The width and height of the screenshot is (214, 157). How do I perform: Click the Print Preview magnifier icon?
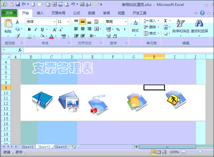[67, 5]
